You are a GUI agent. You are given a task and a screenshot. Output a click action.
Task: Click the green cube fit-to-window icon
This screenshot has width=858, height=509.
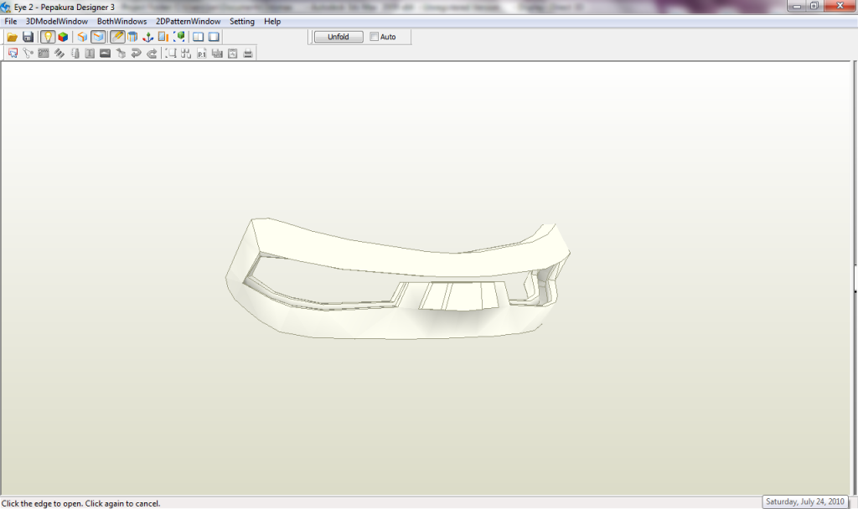point(179,37)
